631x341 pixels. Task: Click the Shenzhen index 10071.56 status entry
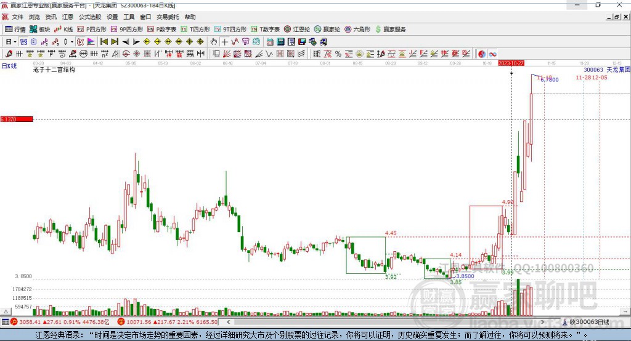coord(168,322)
